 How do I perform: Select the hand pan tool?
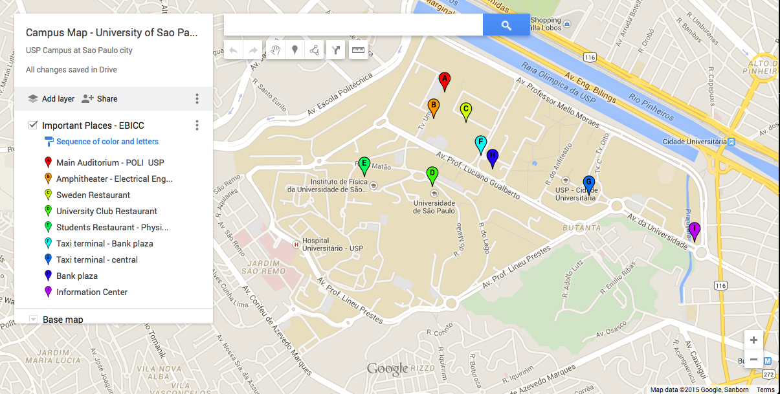[275, 50]
